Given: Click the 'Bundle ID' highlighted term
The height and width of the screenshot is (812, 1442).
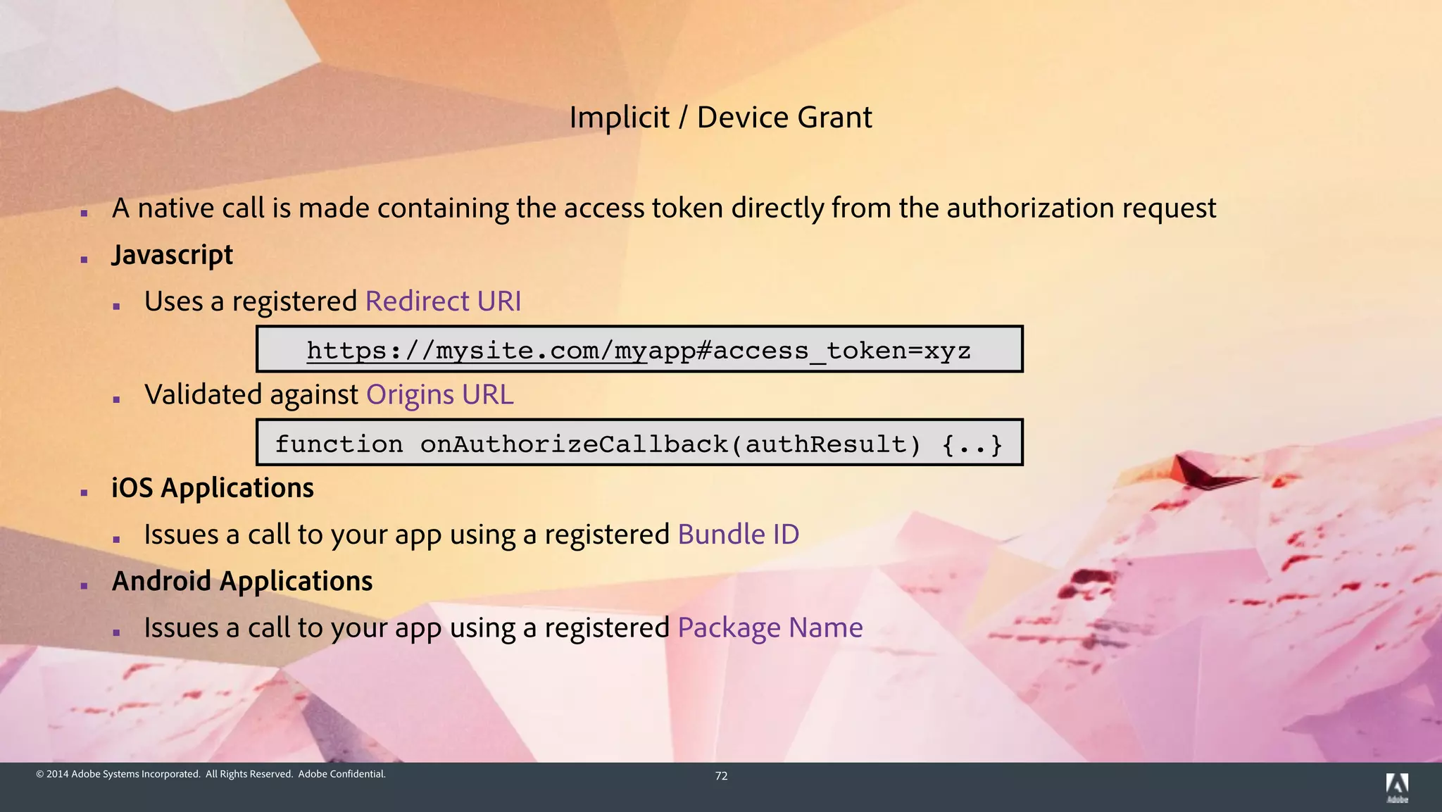Looking at the screenshot, I should pyautogui.click(x=739, y=535).
